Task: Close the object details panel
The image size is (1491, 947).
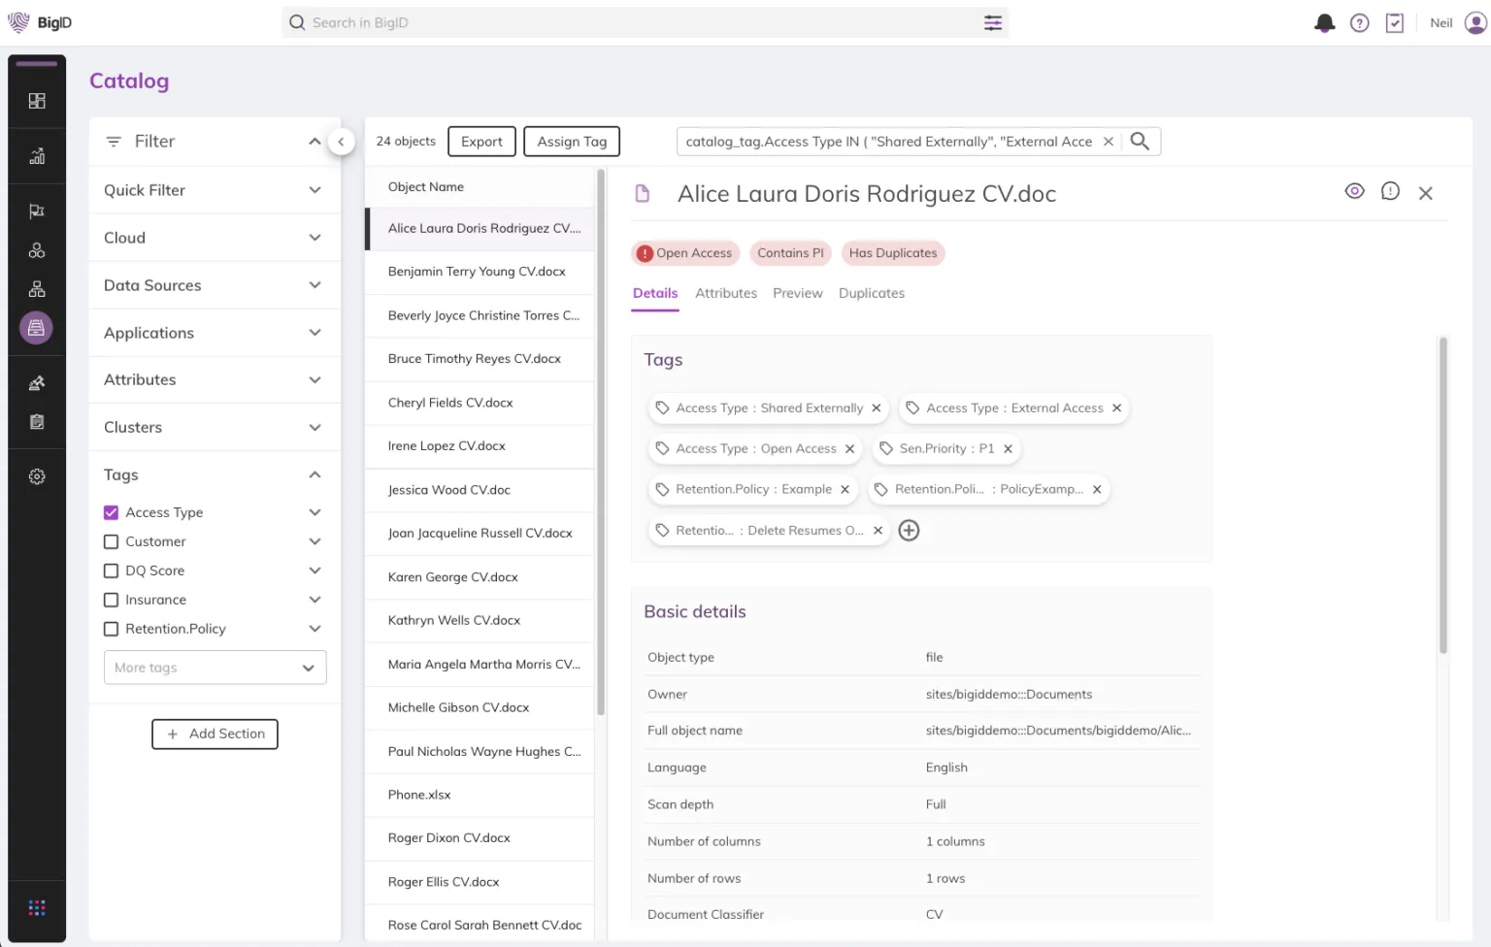Action: [x=1425, y=193]
